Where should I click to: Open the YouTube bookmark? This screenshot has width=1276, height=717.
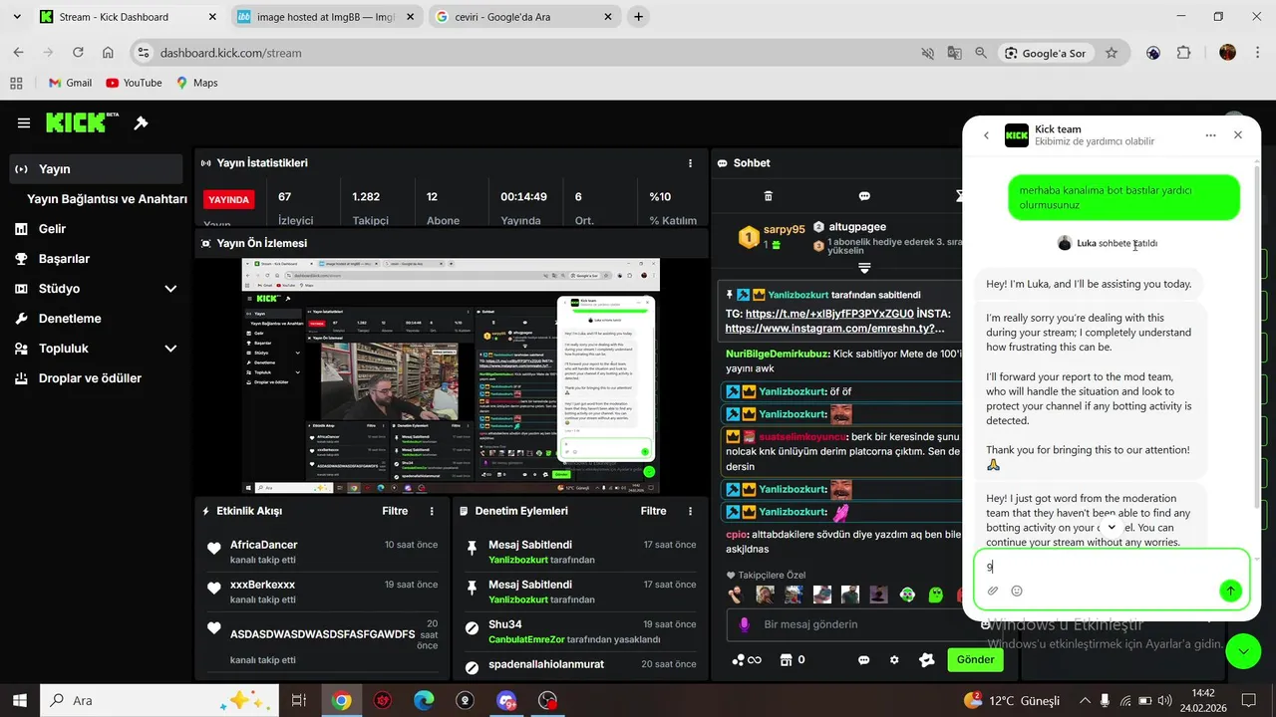[x=134, y=83]
